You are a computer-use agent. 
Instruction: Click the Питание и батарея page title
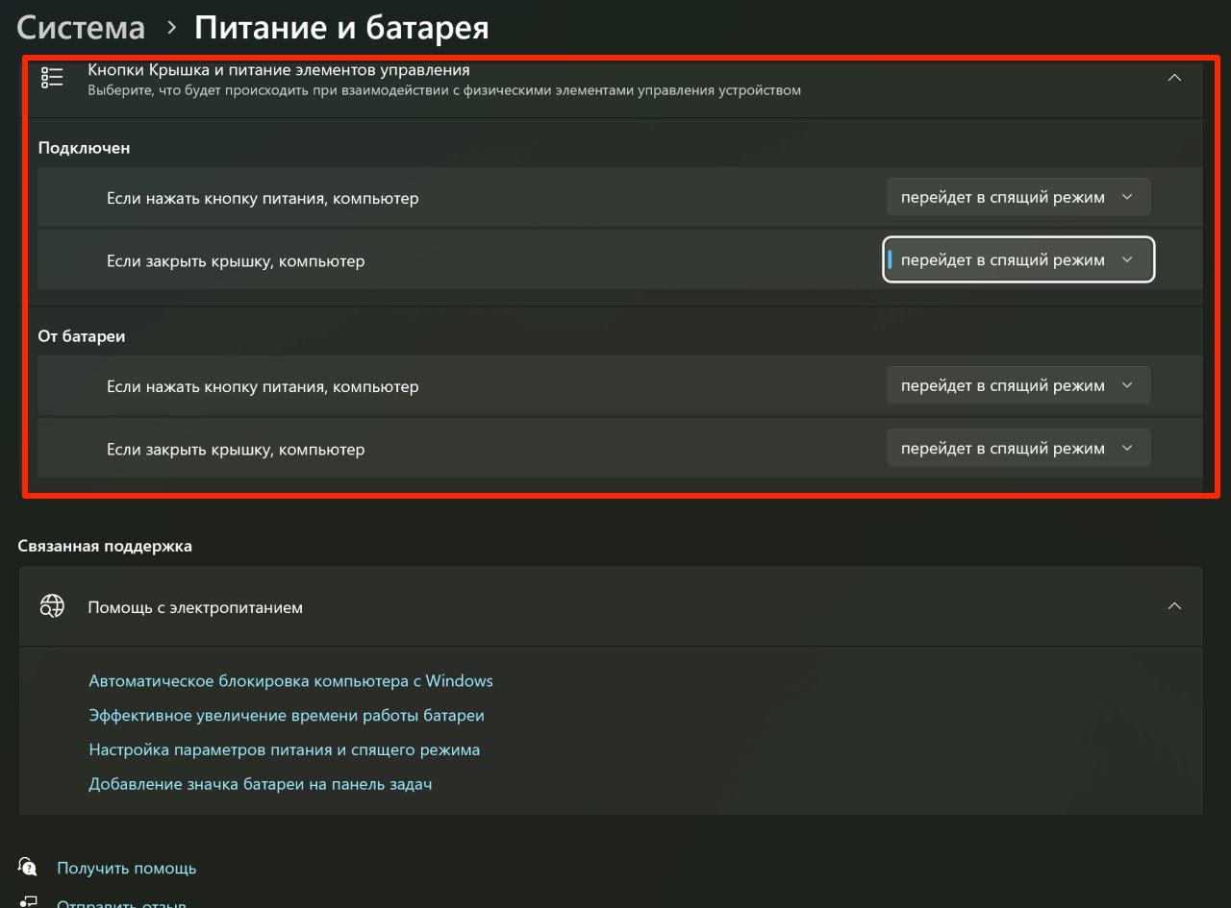click(x=341, y=28)
